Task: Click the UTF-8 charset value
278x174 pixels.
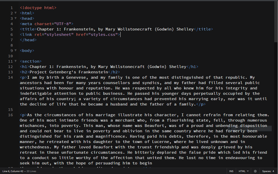Action: click(63, 24)
